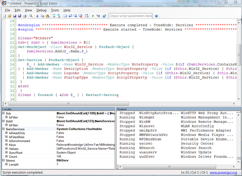
Task: Open the View menu
Action: coord(28,10)
